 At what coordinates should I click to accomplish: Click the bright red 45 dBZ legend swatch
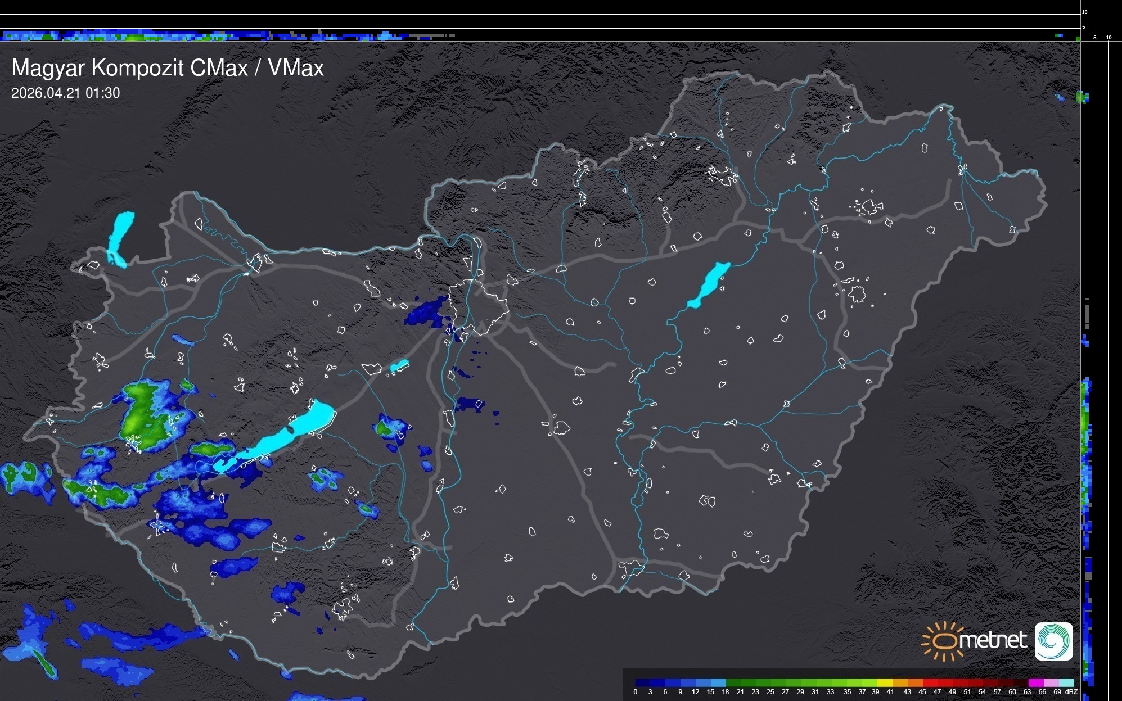pos(930,682)
